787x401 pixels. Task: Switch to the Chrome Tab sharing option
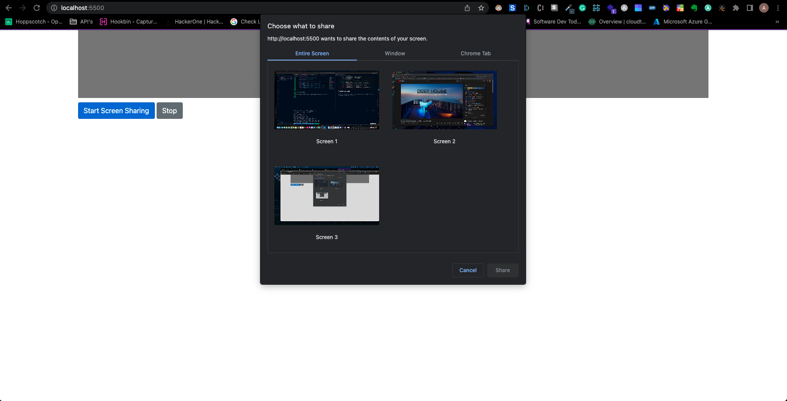[475, 53]
